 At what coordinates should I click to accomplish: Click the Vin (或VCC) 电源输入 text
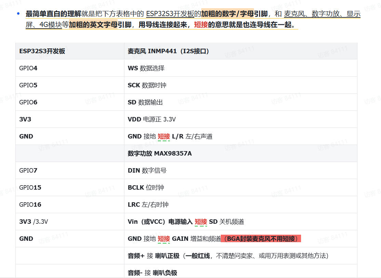tap(160, 222)
